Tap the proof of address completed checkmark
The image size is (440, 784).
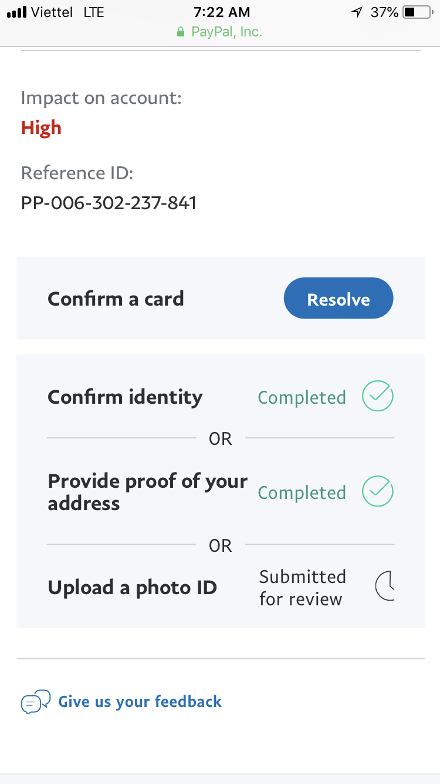pyautogui.click(x=377, y=491)
